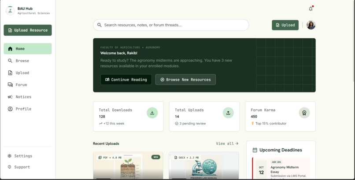Image resolution: width=355 pixels, height=180 pixels.
Task: Click the page vertical scrollbar
Action: point(354,40)
